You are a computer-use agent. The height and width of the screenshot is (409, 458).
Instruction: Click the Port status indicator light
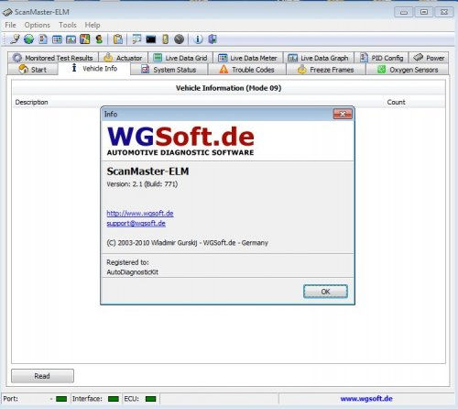point(61,399)
